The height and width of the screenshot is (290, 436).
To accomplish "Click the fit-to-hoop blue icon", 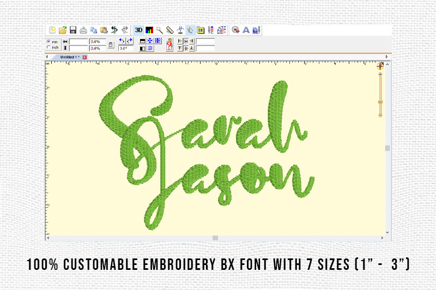I will click(x=158, y=41).
